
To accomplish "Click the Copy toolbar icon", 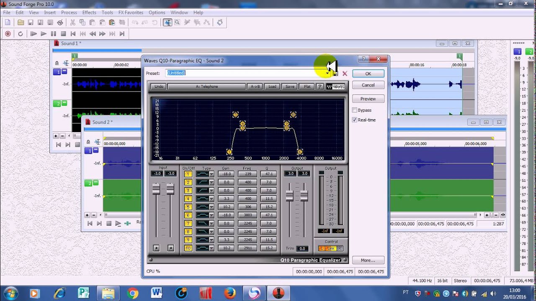I will pyautogui.click(x=82, y=23).
